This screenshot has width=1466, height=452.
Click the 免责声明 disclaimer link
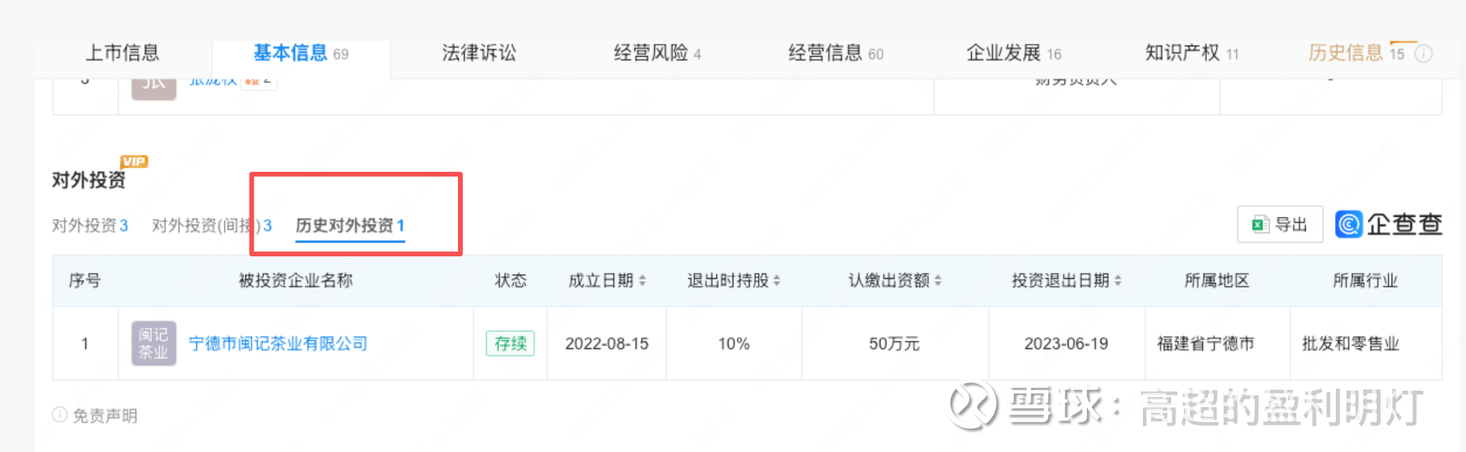[x=105, y=415]
